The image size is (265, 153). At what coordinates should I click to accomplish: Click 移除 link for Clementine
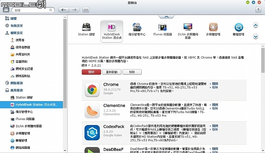pyautogui.click(x=215, y=108)
